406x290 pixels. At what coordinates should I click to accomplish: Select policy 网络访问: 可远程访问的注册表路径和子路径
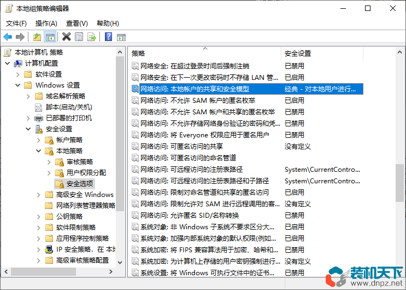pyautogui.click(x=204, y=181)
